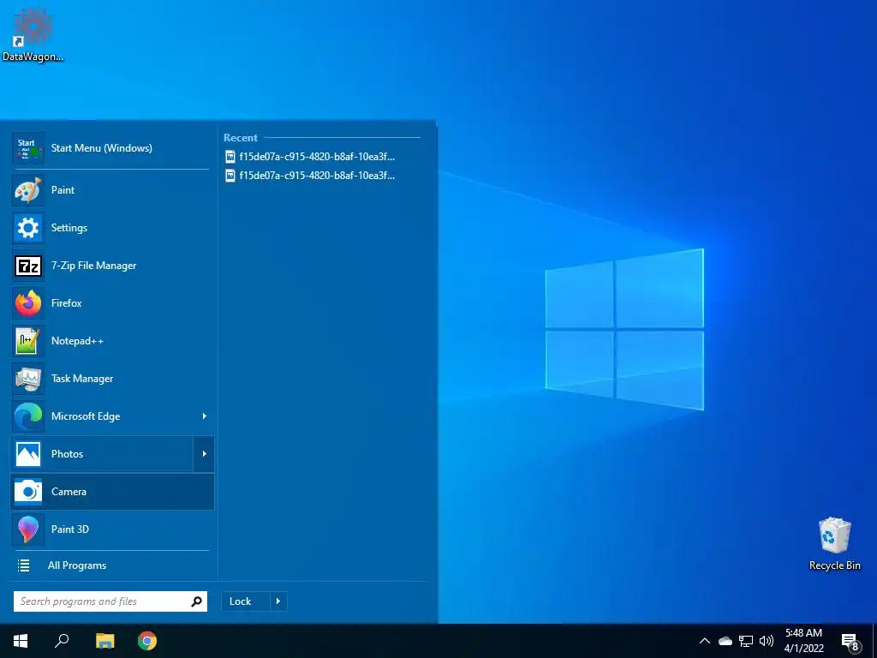Click the taskbar search magnifier icon
The image size is (877, 658).
coord(62,641)
